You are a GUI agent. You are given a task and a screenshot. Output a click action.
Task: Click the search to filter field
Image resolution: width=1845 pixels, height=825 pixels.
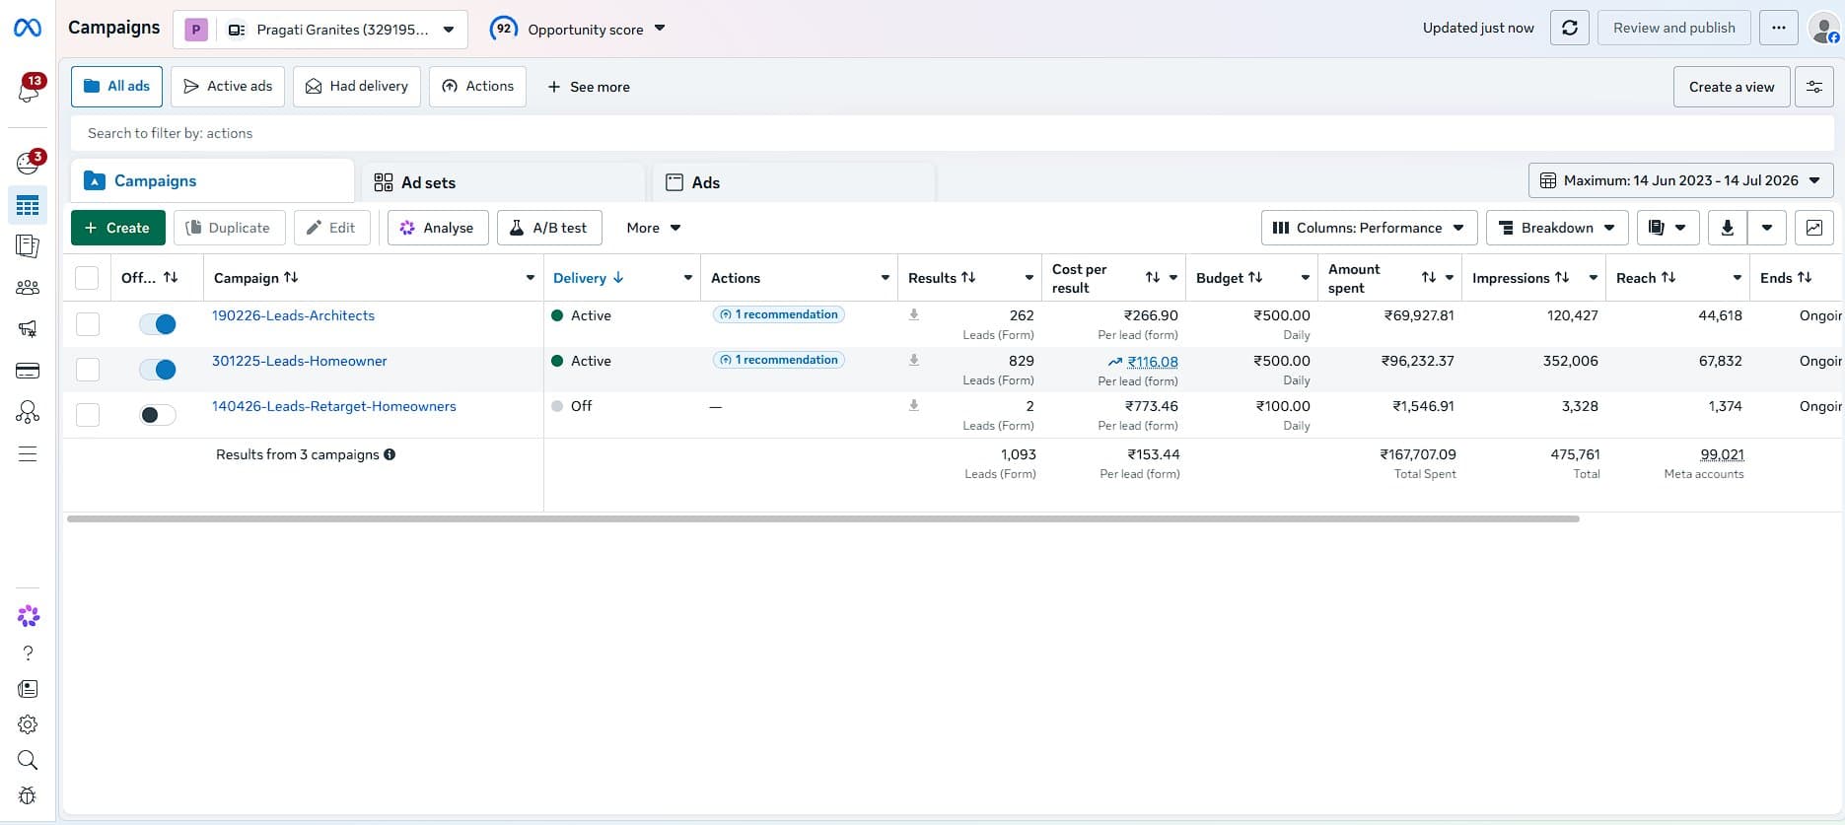click(x=952, y=133)
